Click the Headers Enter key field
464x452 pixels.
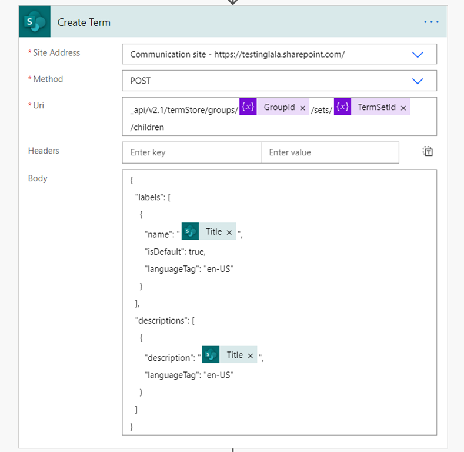pos(192,152)
